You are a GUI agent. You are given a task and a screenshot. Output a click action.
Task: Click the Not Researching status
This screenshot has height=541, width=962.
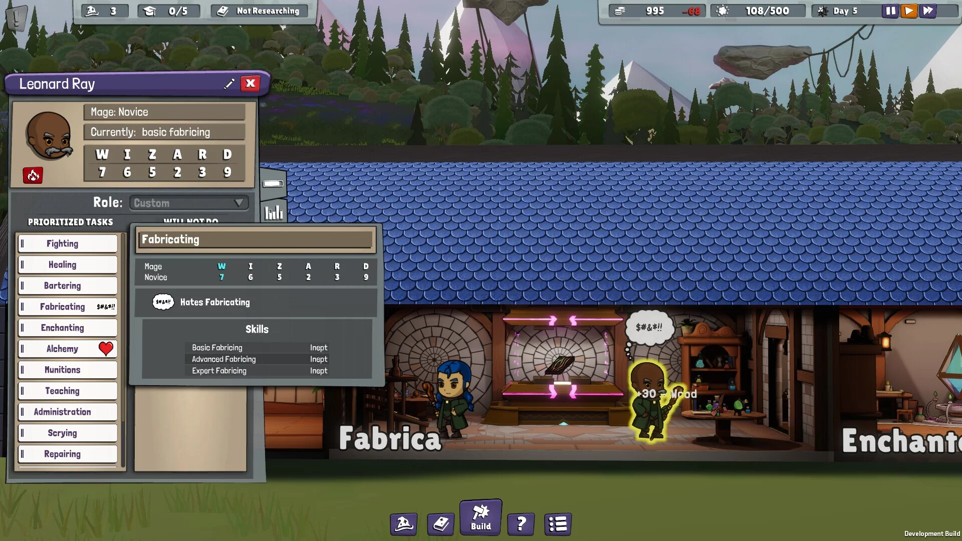coord(260,11)
